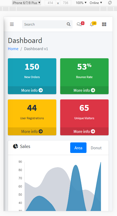Open the hamburger sidebar menu
This screenshot has height=216, width=117.
point(12,24)
